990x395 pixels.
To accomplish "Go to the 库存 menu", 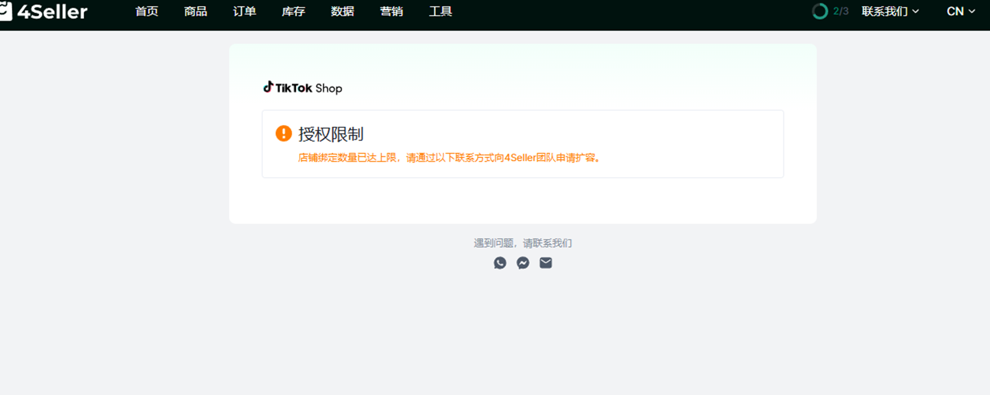I will tap(293, 11).
